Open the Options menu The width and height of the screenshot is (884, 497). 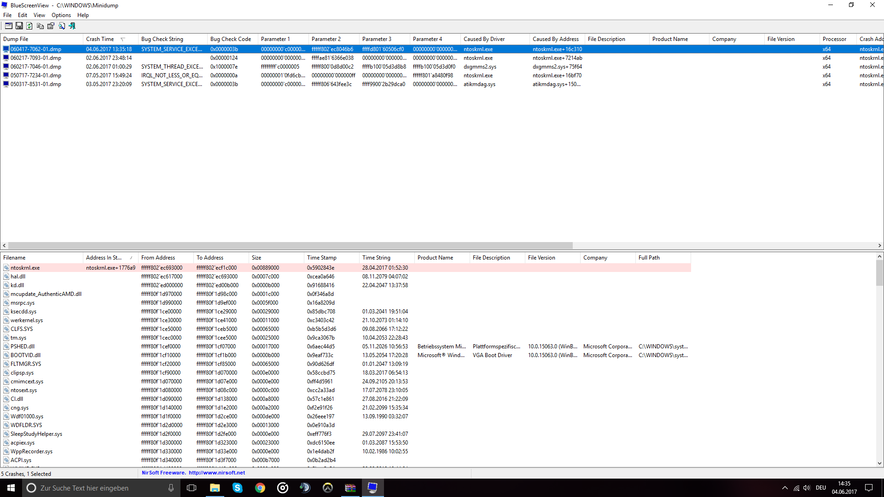click(61, 15)
